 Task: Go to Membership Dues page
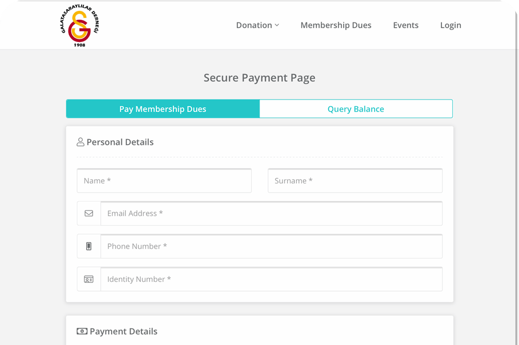coord(336,25)
